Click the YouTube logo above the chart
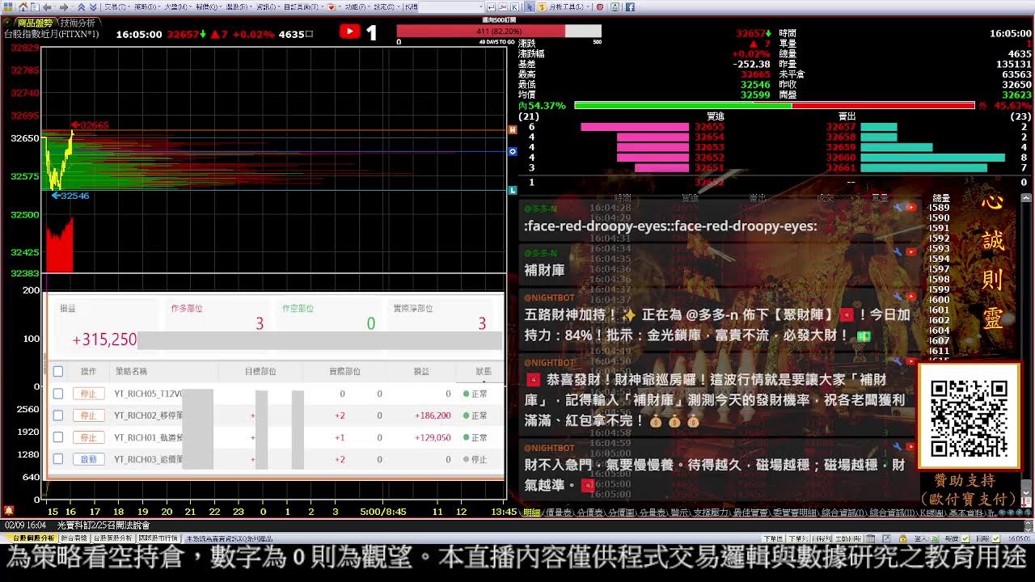1035x582 pixels. coord(349,32)
